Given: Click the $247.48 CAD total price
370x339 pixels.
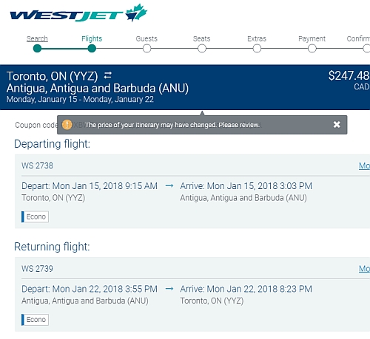Looking at the screenshot, I should (349, 81).
